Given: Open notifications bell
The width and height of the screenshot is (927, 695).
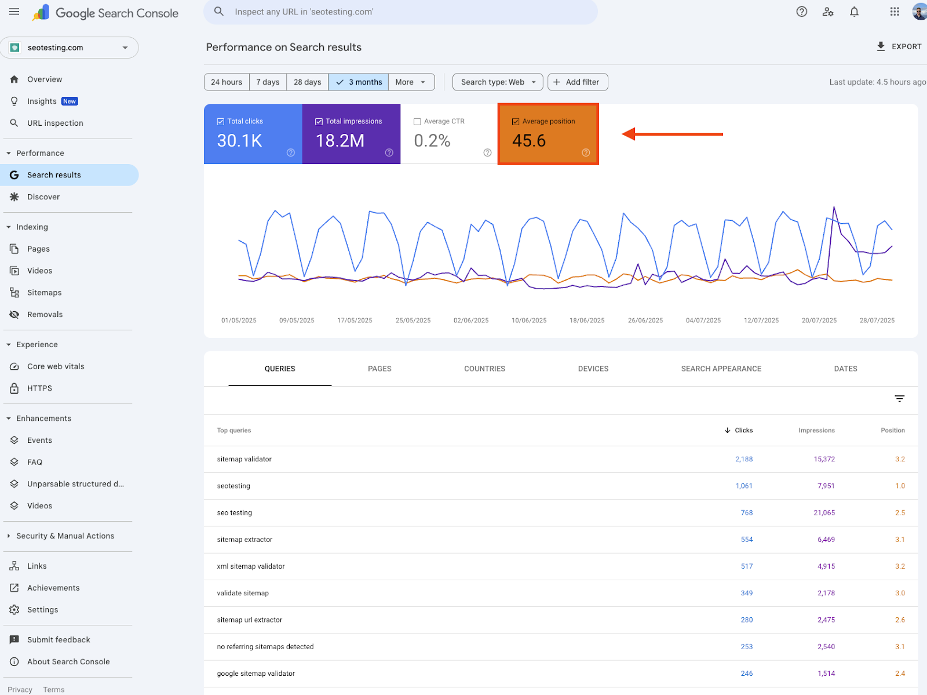Looking at the screenshot, I should pos(853,12).
